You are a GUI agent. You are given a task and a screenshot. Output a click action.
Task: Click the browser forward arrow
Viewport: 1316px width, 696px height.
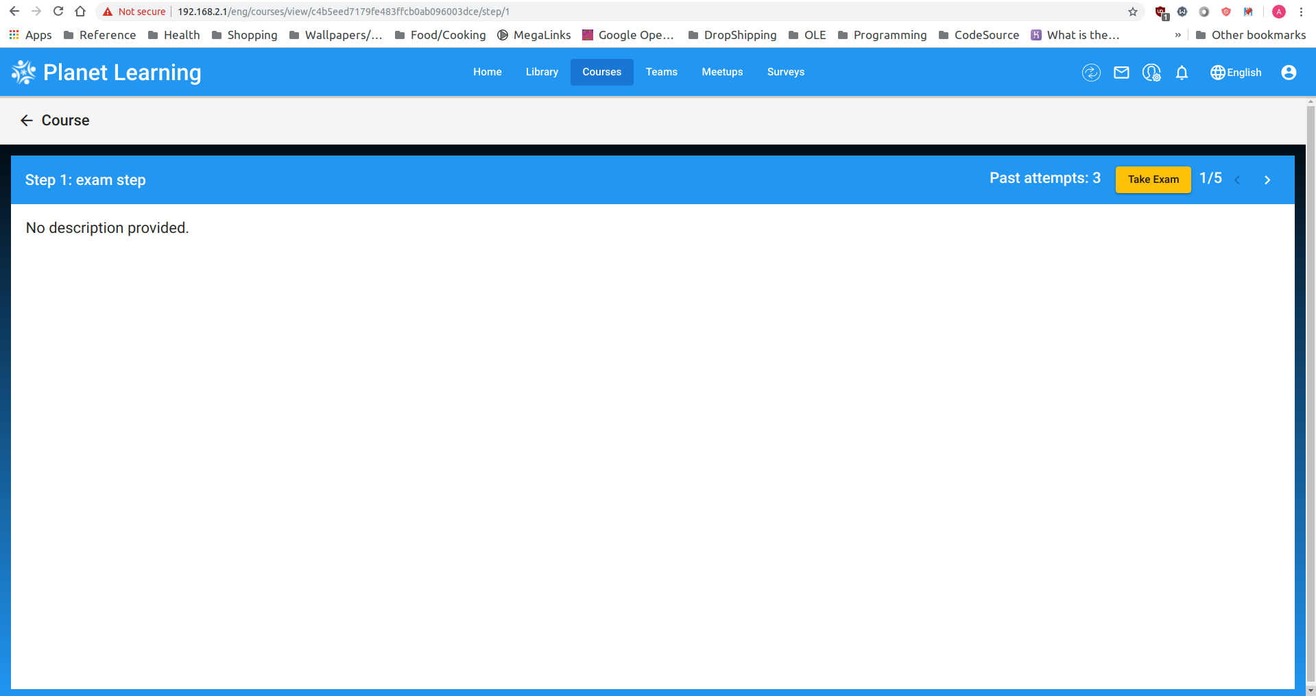coord(36,12)
